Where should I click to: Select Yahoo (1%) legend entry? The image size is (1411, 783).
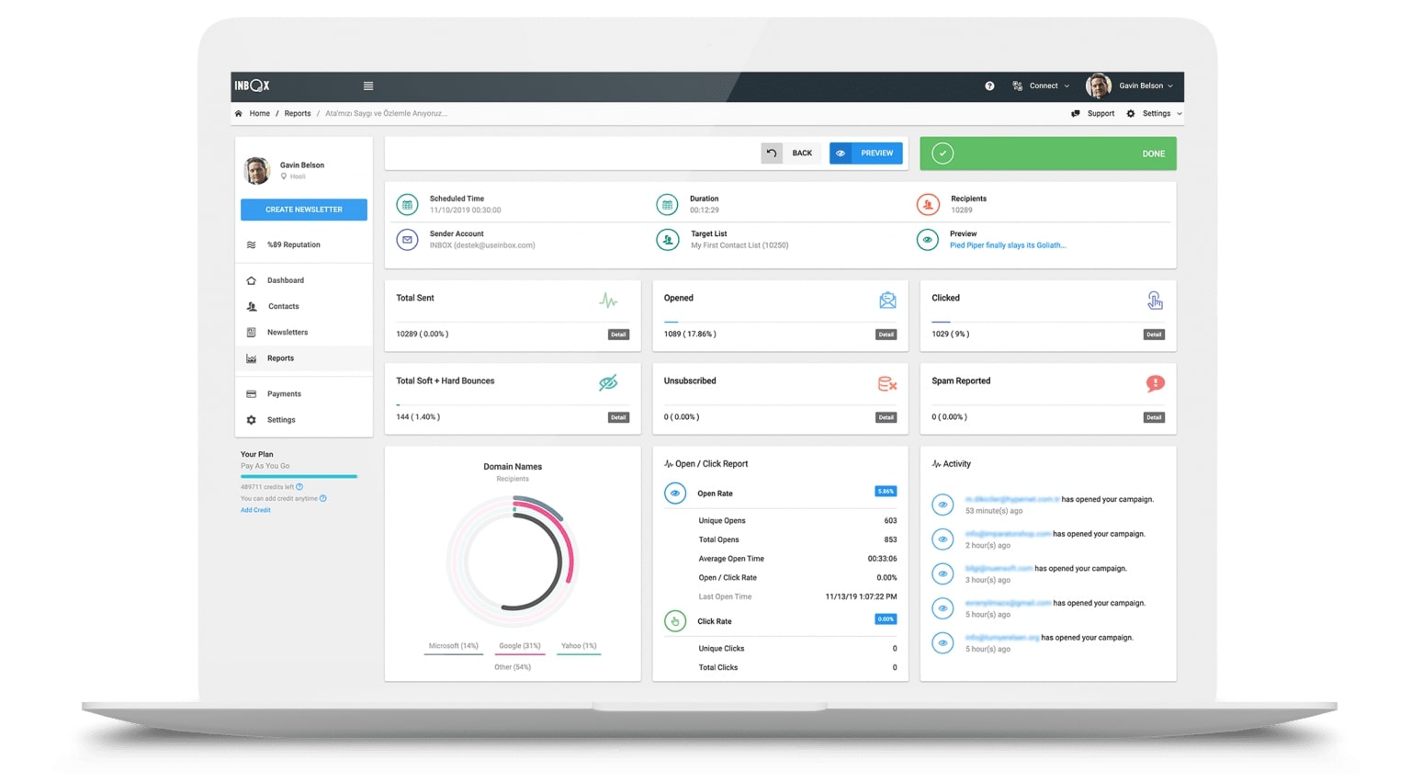click(x=579, y=646)
